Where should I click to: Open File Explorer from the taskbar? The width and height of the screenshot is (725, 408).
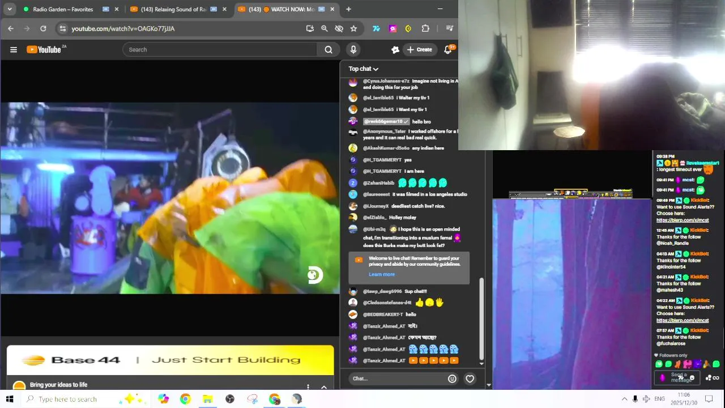point(207,399)
